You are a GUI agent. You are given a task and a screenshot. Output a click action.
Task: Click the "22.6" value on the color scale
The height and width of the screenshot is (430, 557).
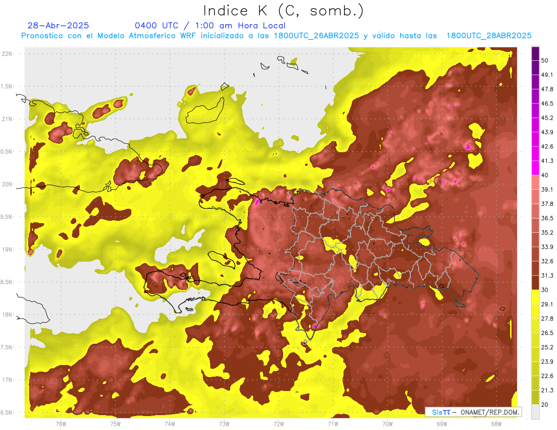coord(547,376)
